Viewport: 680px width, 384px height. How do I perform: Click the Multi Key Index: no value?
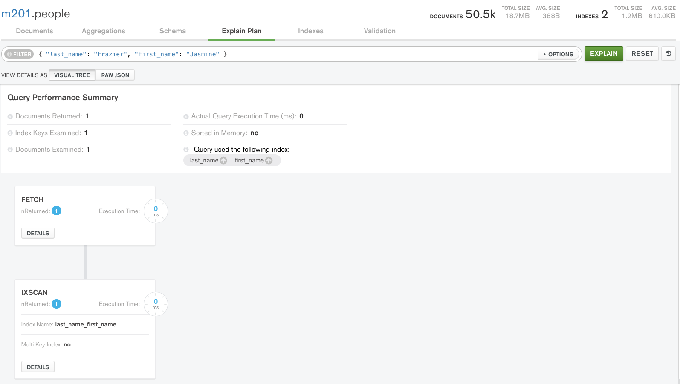pos(67,344)
